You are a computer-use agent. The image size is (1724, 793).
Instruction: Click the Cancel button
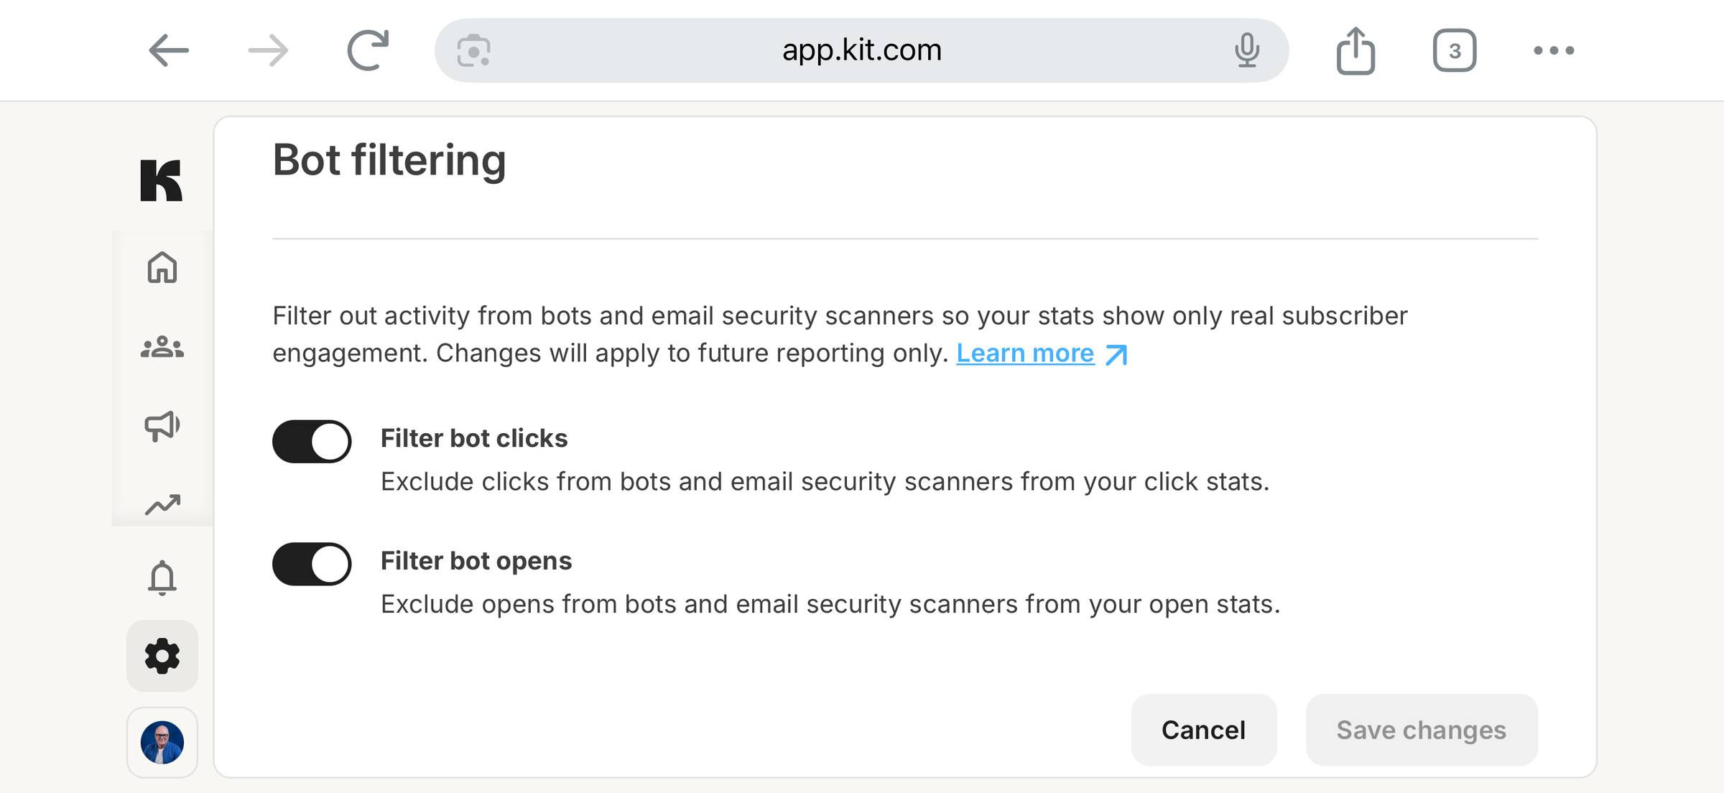coord(1204,730)
